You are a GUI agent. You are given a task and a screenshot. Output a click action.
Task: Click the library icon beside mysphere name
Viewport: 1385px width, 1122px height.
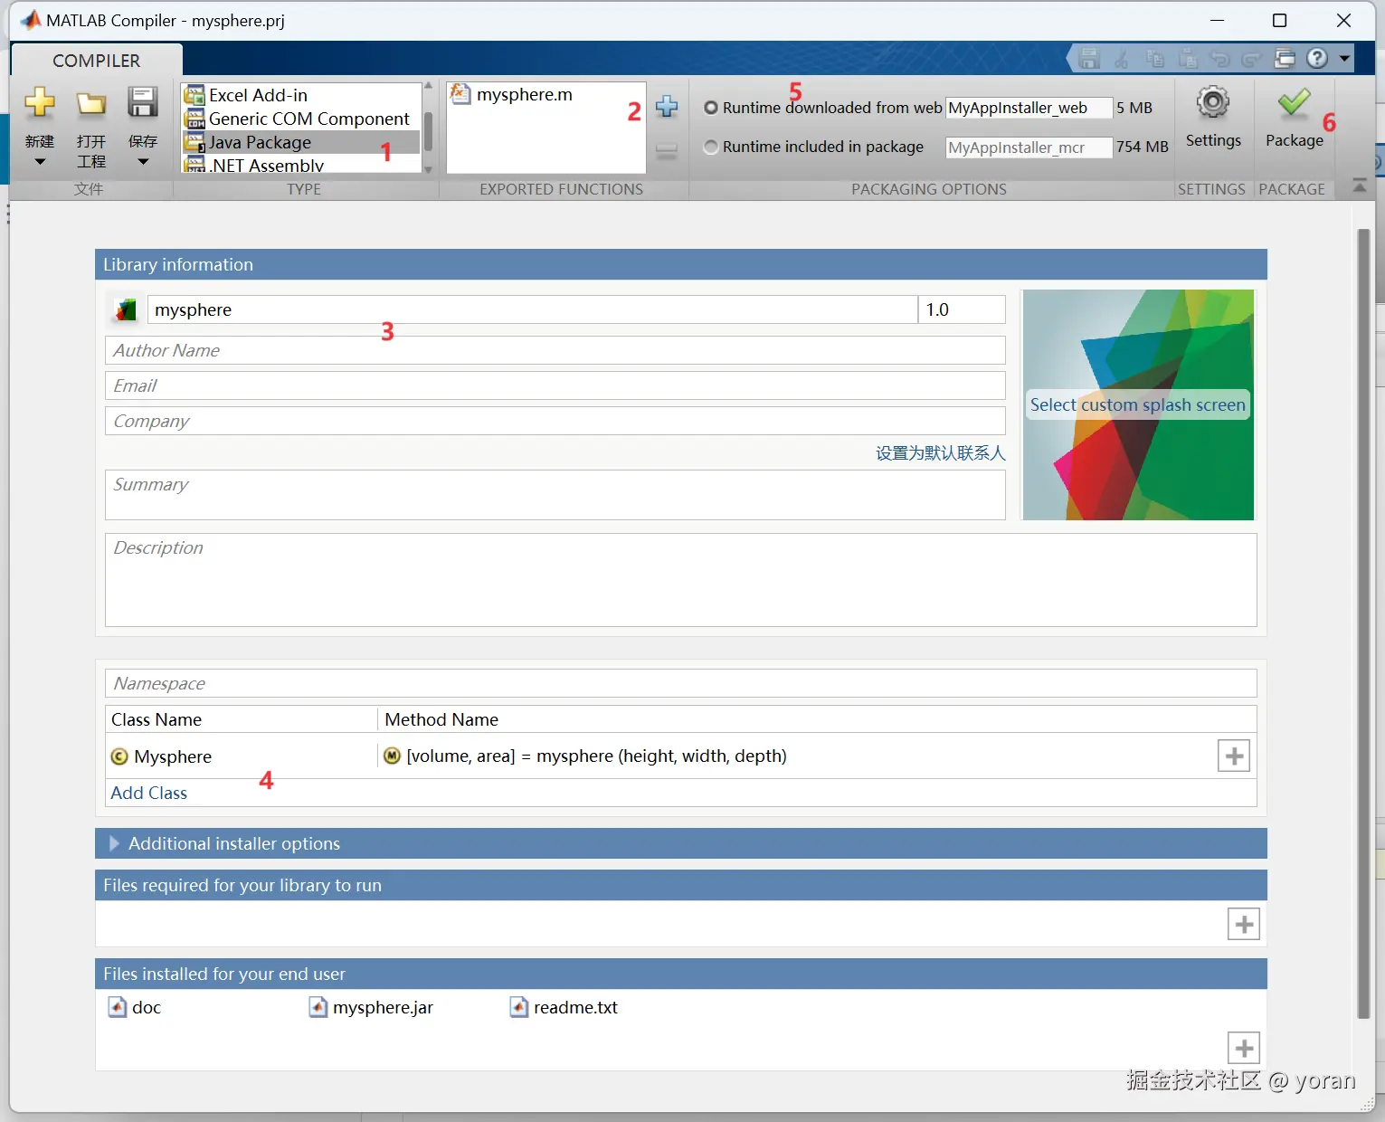click(x=126, y=309)
